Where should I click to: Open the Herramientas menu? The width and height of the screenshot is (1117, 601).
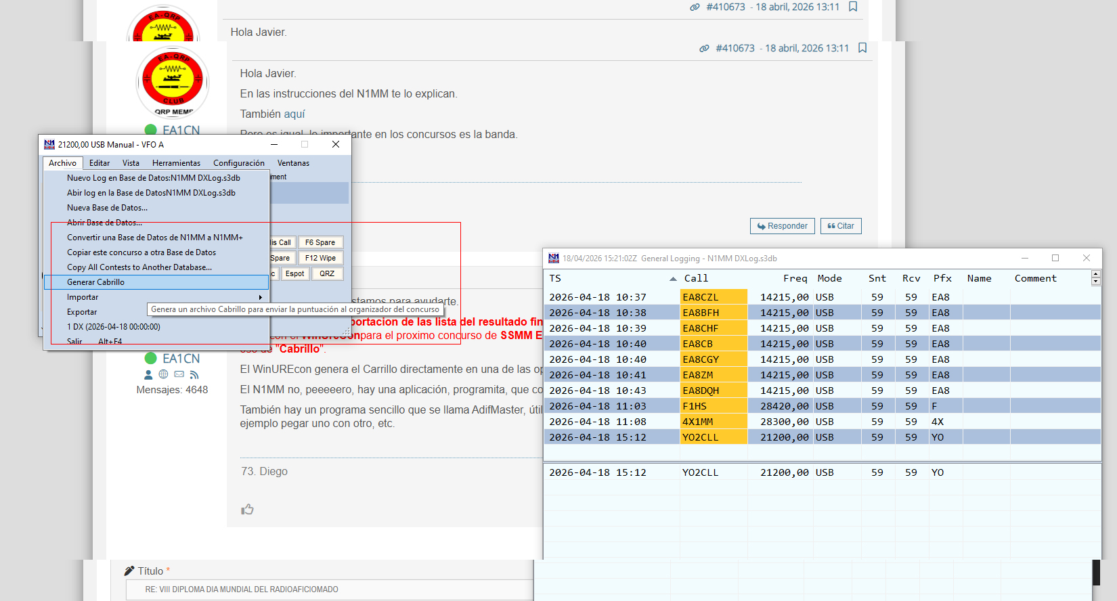pyautogui.click(x=176, y=163)
